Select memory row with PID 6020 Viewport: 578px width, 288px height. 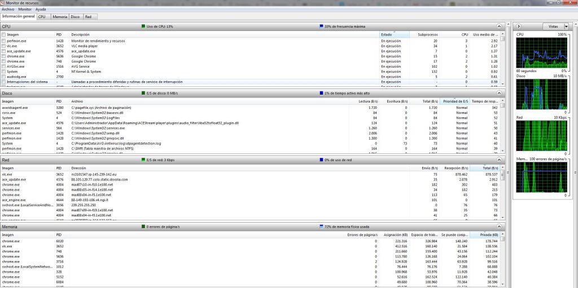coord(250,241)
